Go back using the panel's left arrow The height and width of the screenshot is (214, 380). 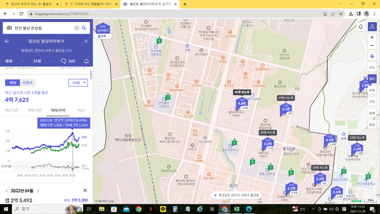coord(7,41)
